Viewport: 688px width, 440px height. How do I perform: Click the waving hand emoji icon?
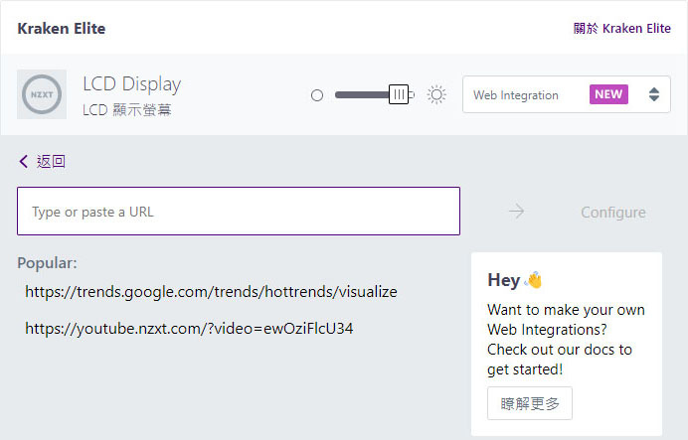point(534,280)
